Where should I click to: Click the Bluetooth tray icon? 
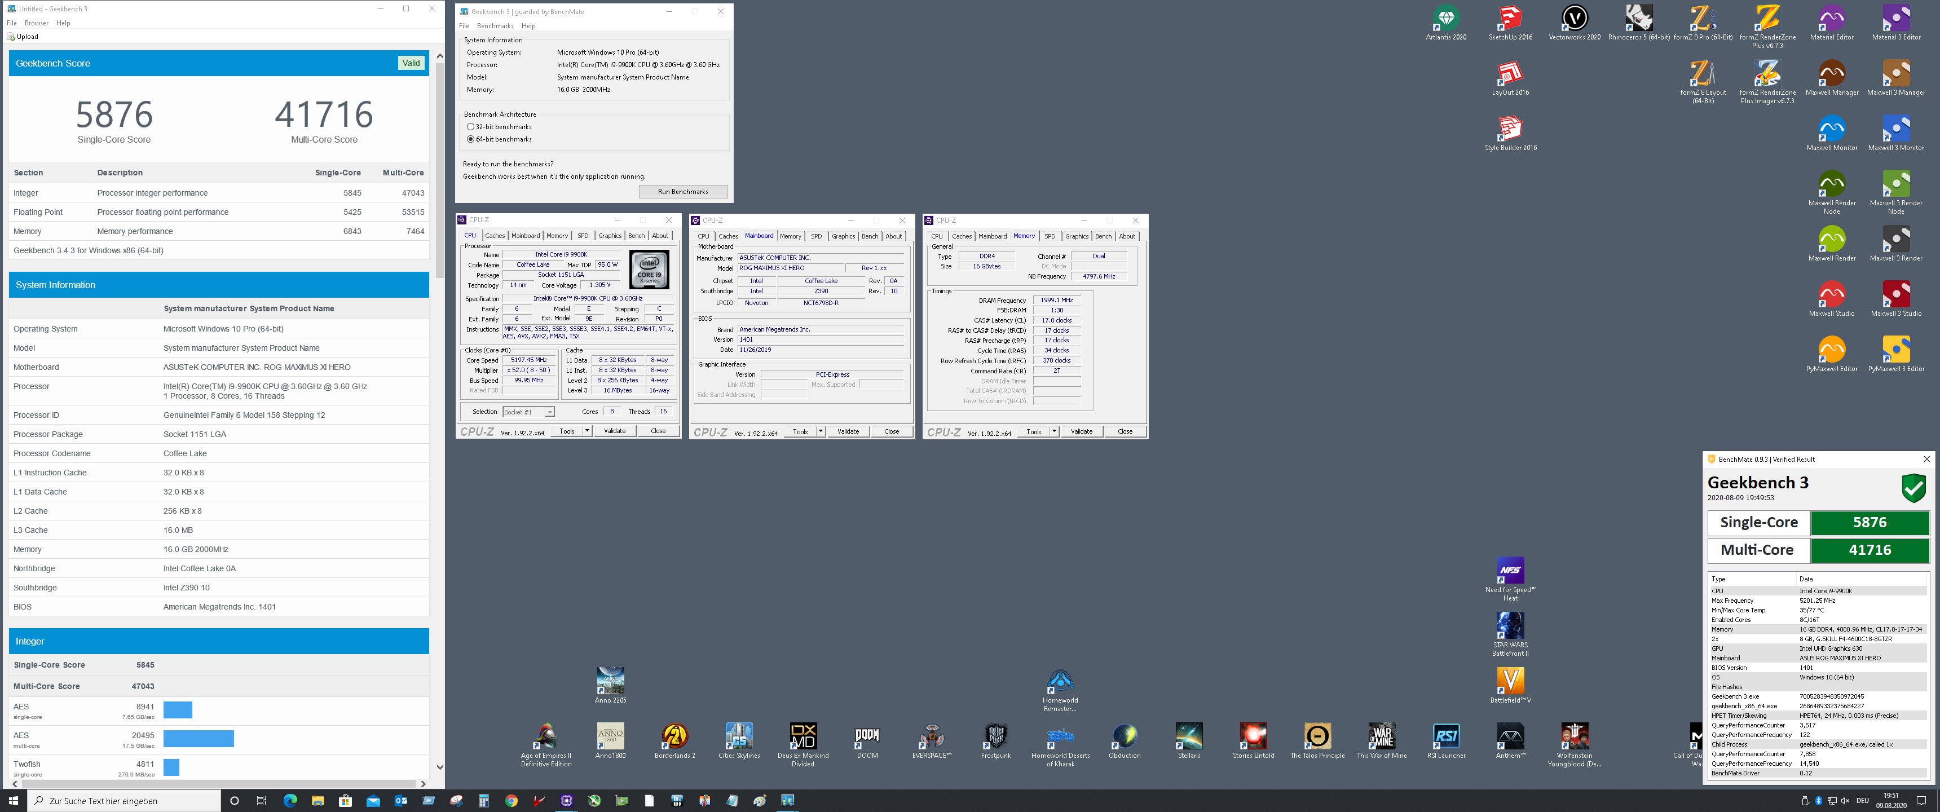1818,800
